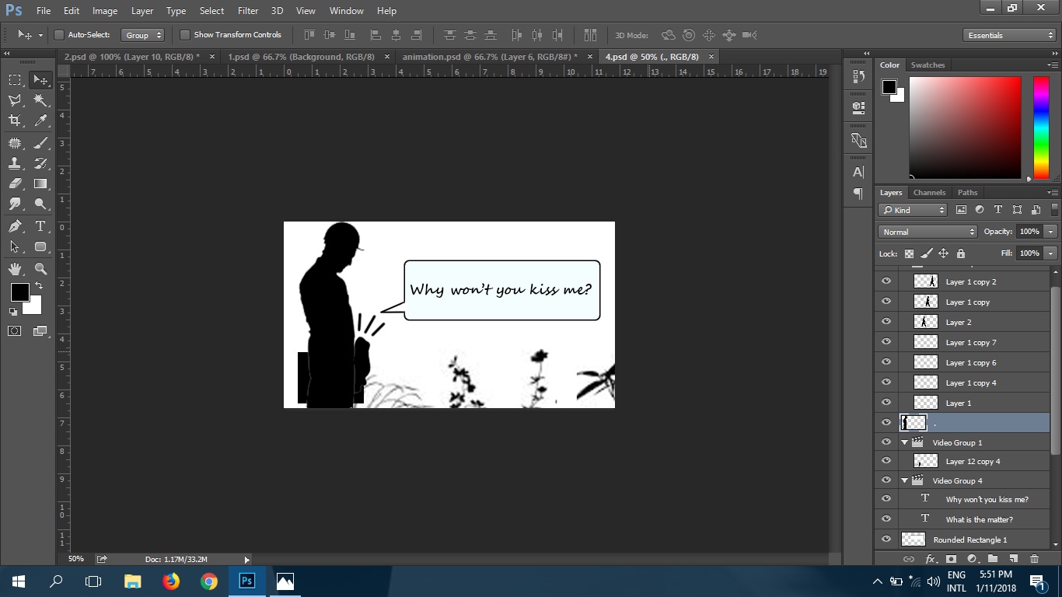Select the Move tool in toolbox

[40, 79]
